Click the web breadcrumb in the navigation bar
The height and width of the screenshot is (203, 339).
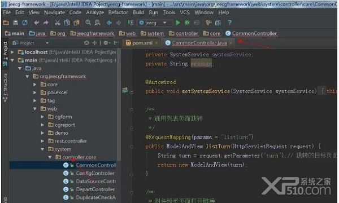[x=127, y=33]
